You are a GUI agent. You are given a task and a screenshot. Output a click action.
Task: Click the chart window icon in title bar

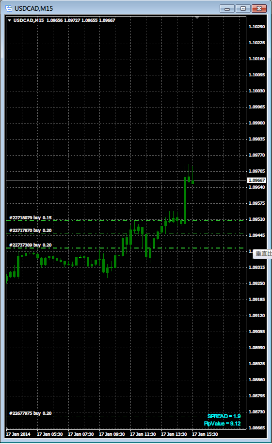tap(9, 8)
